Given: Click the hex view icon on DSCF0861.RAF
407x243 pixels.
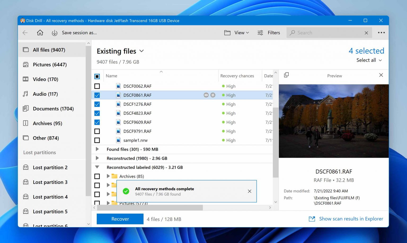Looking at the screenshot, I should (x=213, y=95).
